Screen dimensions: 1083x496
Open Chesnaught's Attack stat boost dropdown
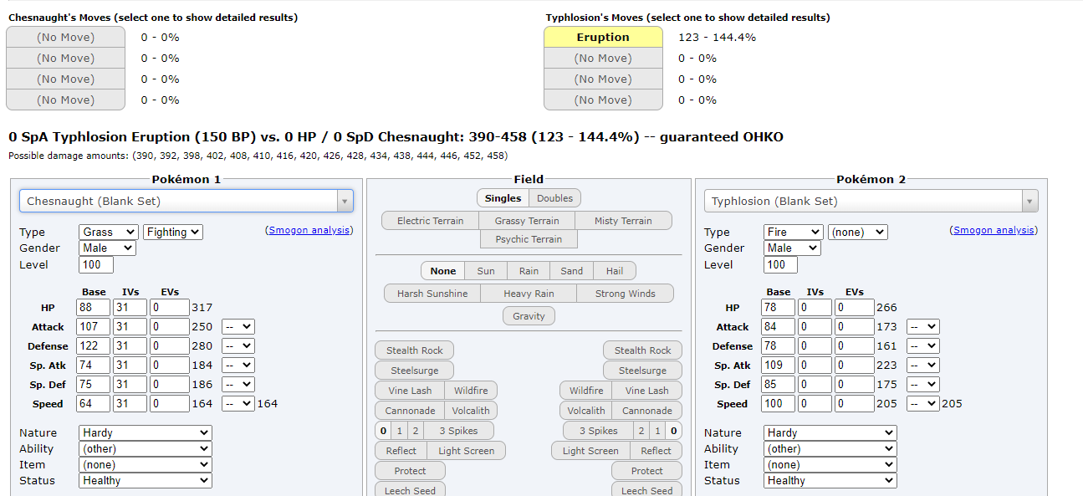pos(238,327)
